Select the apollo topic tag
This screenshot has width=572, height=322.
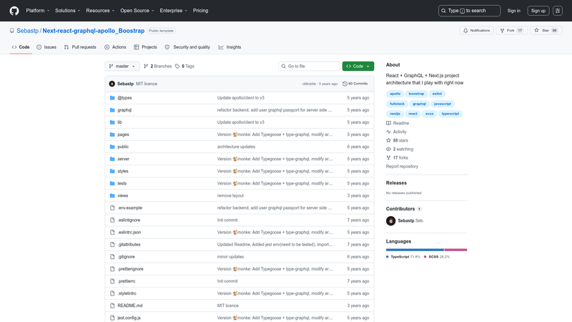pos(395,94)
